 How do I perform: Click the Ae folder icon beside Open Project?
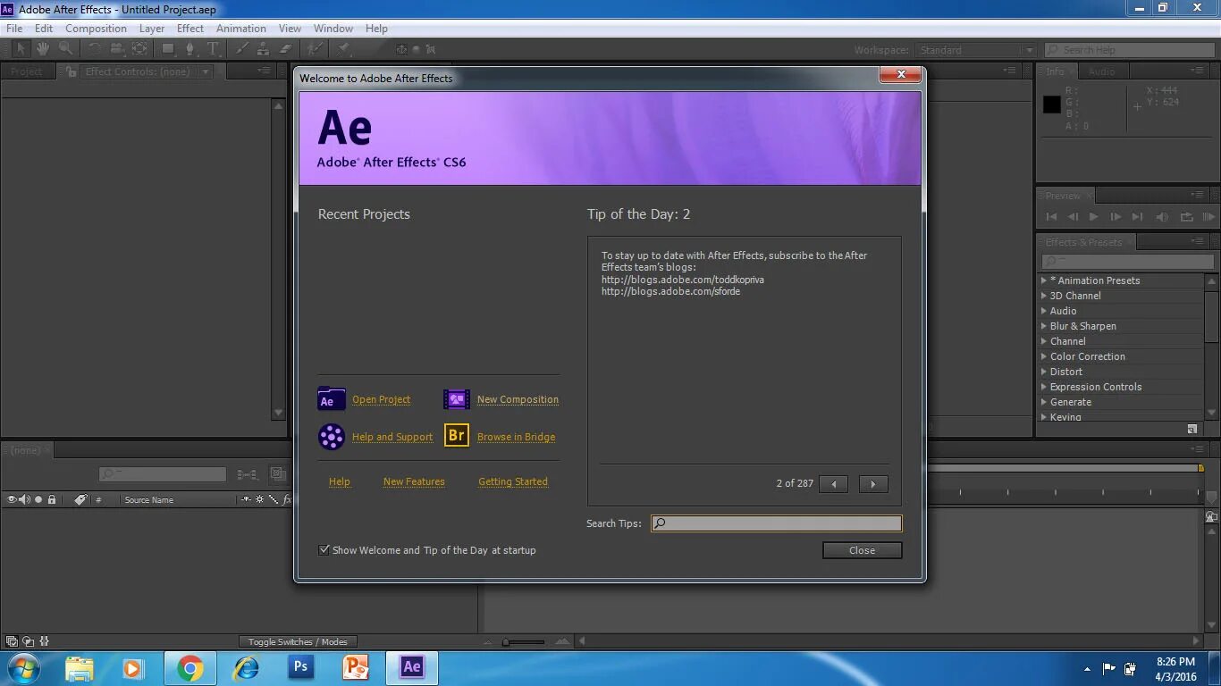point(332,398)
